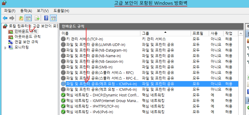
Task: Click the green check icon of IPv6(IPv6-In) rule
Action: coord(63,112)
